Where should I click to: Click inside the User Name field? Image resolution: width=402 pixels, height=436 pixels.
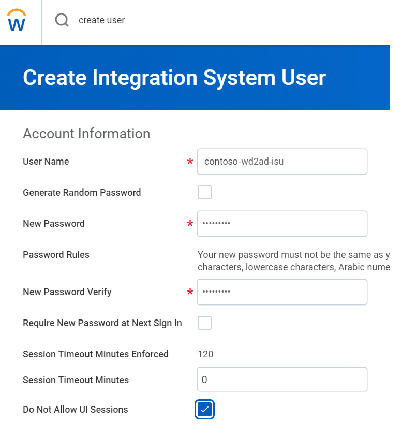tap(282, 162)
